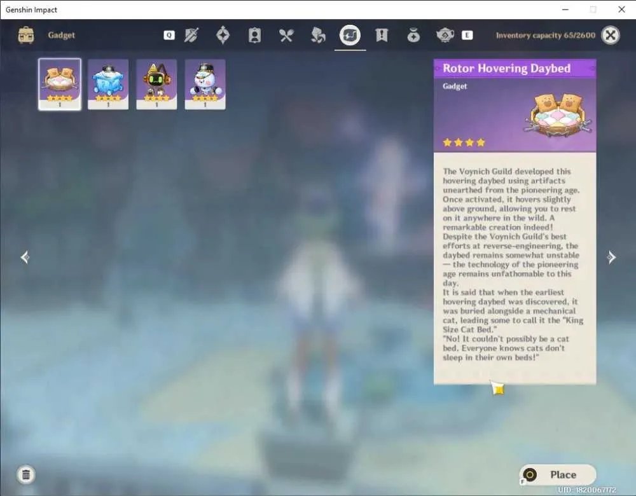This screenshot has height=496, width=636.
Task: Close the inventory with the round X button
Action: click(x=611, y=35)
